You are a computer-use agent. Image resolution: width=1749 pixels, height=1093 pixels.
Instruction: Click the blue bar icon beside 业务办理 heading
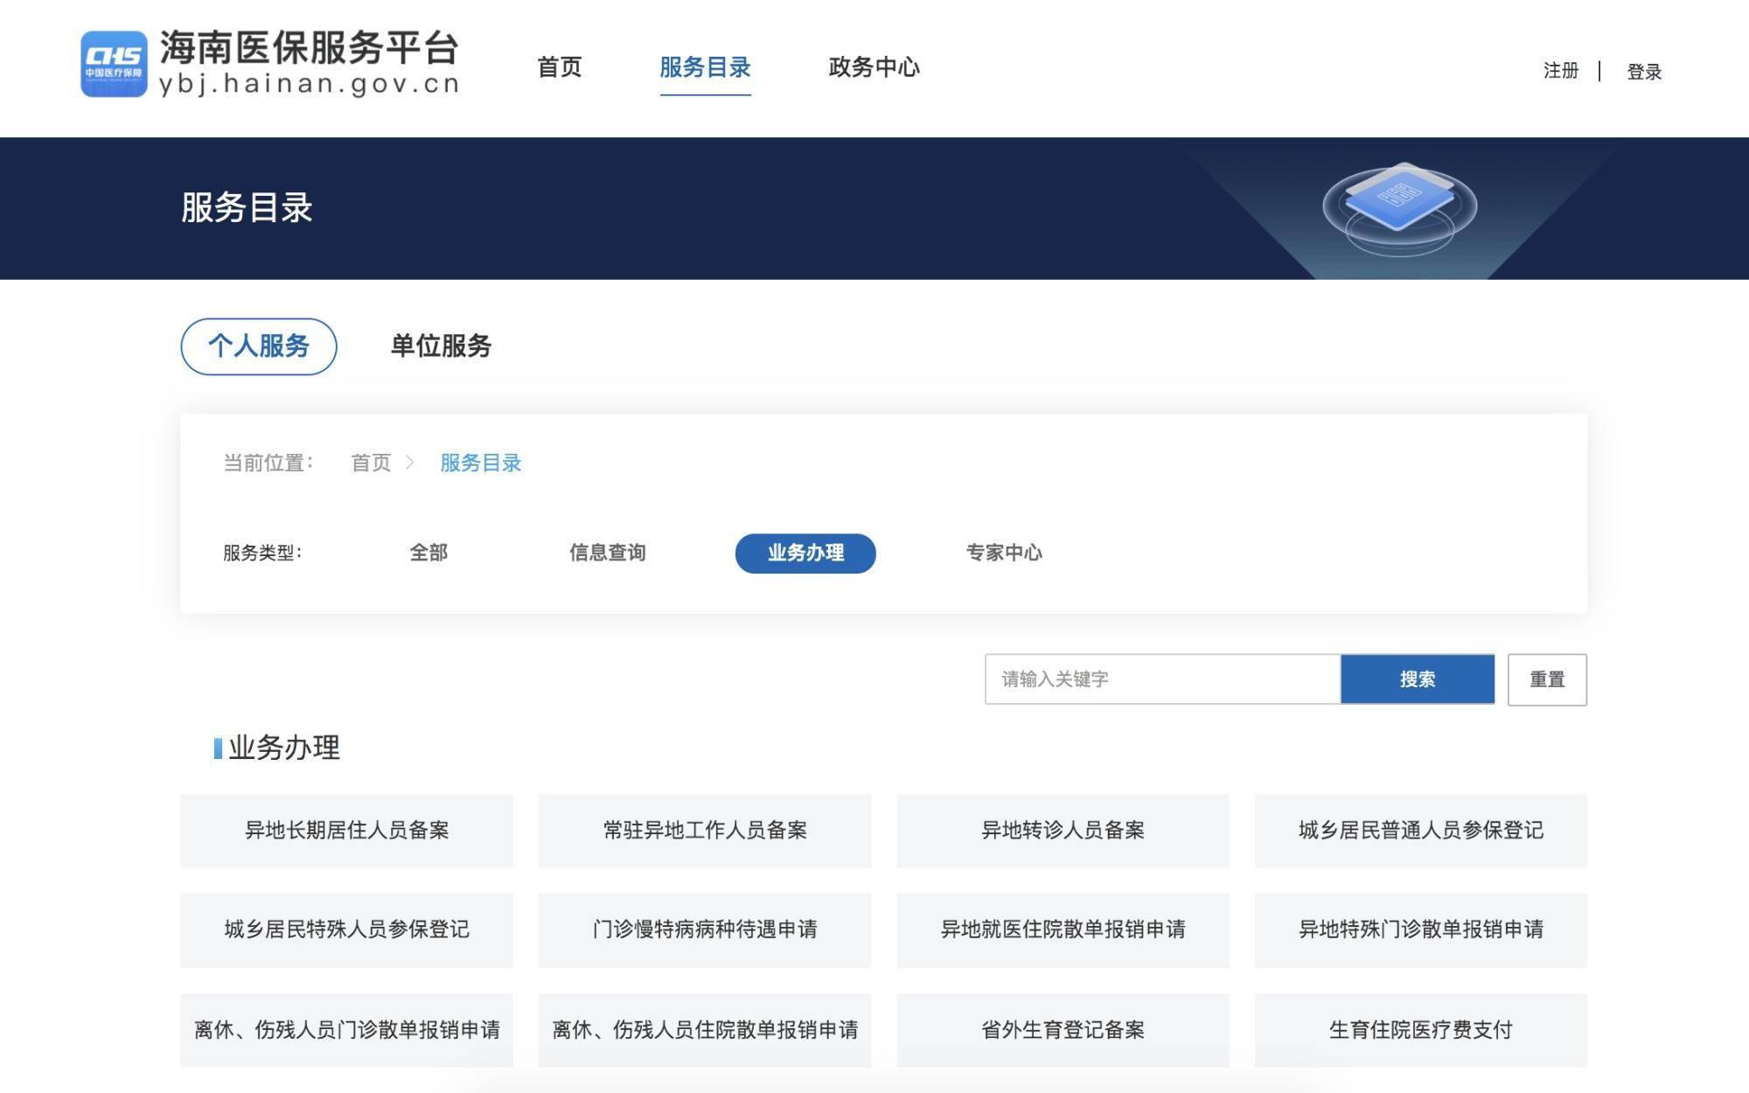coord(217,748)
